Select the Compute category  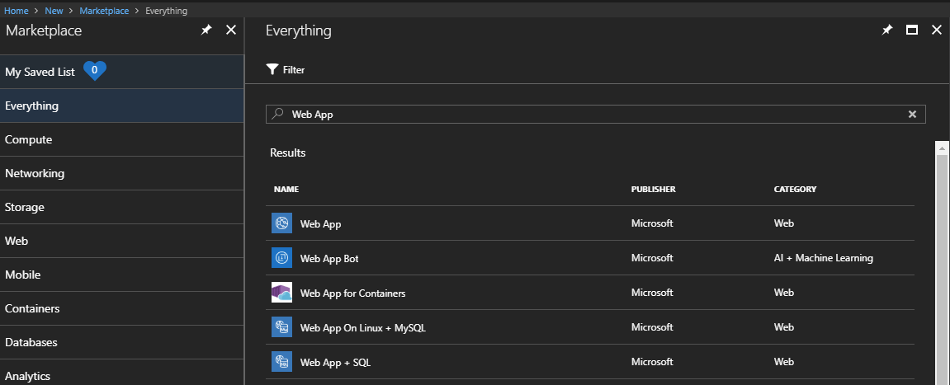point(122,140)
